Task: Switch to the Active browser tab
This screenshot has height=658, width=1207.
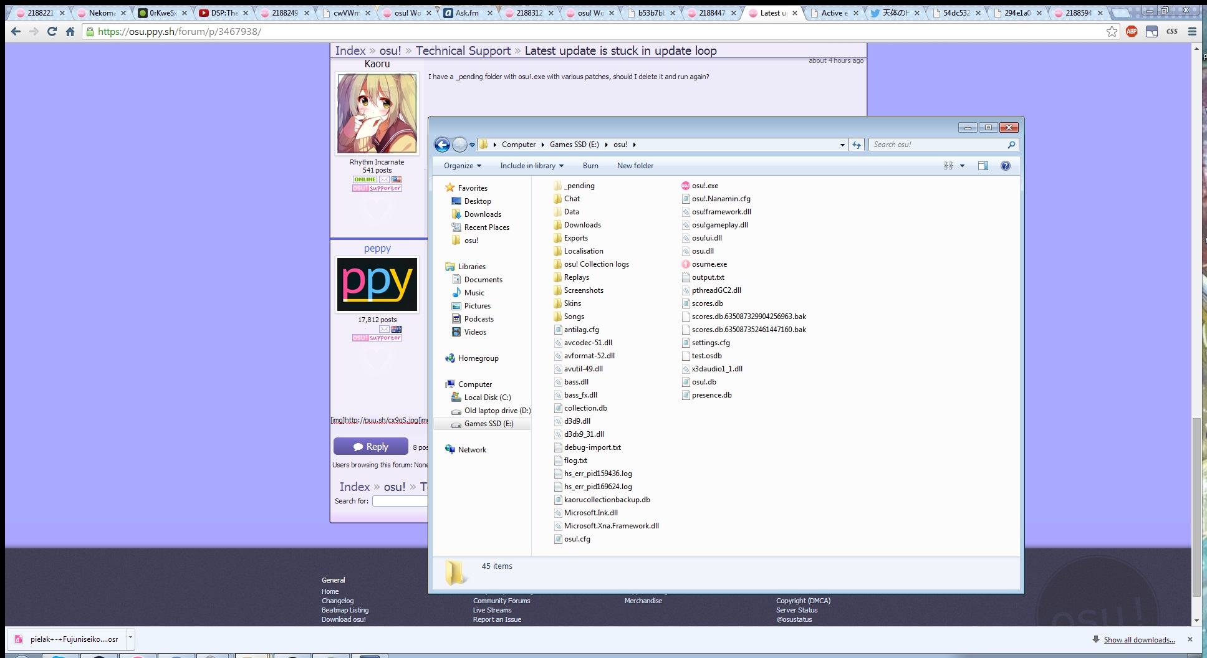Action: pyautogui.click(x=834, y=12)
